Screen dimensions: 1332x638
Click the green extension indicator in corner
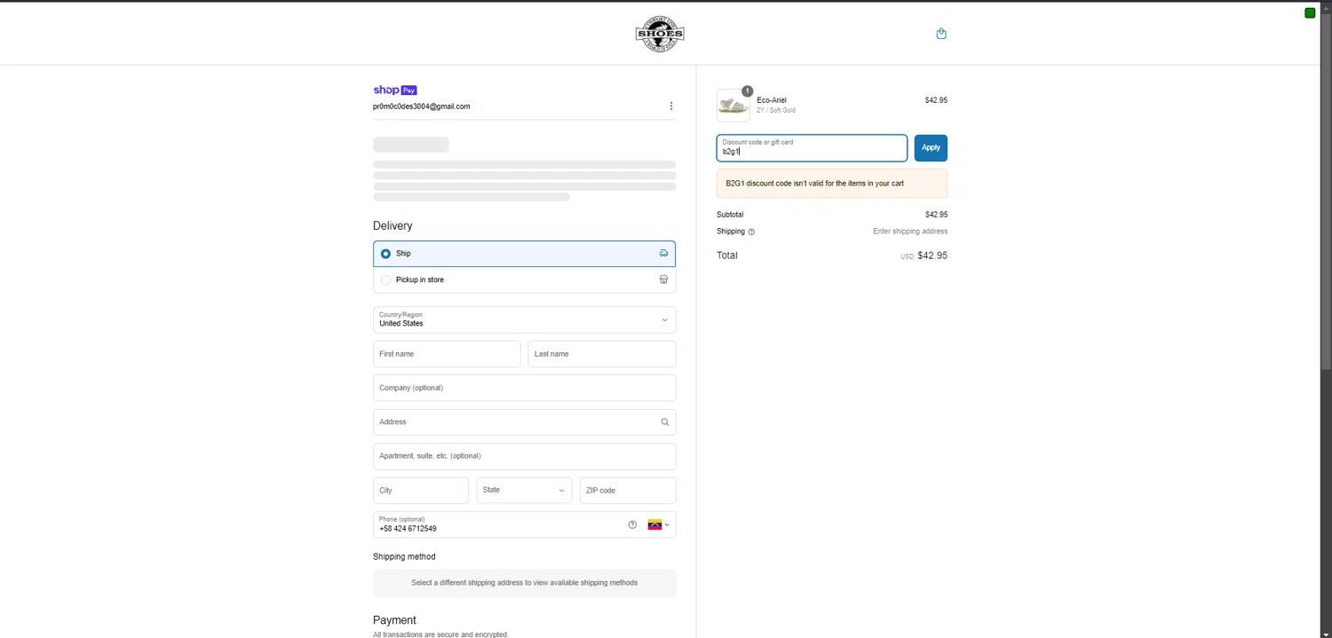click(1310, 12)
